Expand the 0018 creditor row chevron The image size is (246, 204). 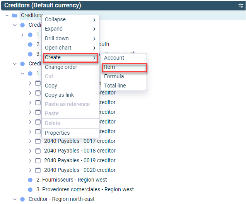click(x=30, y=151)
